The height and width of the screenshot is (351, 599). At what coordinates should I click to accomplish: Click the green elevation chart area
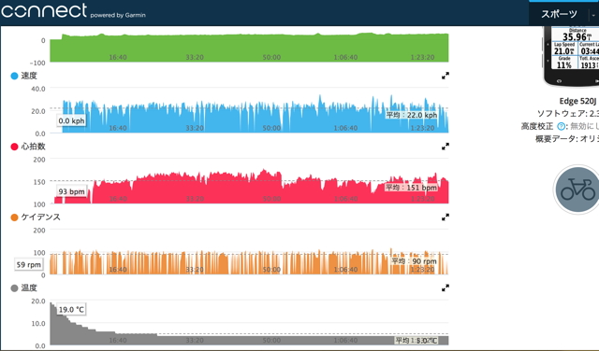249,48
